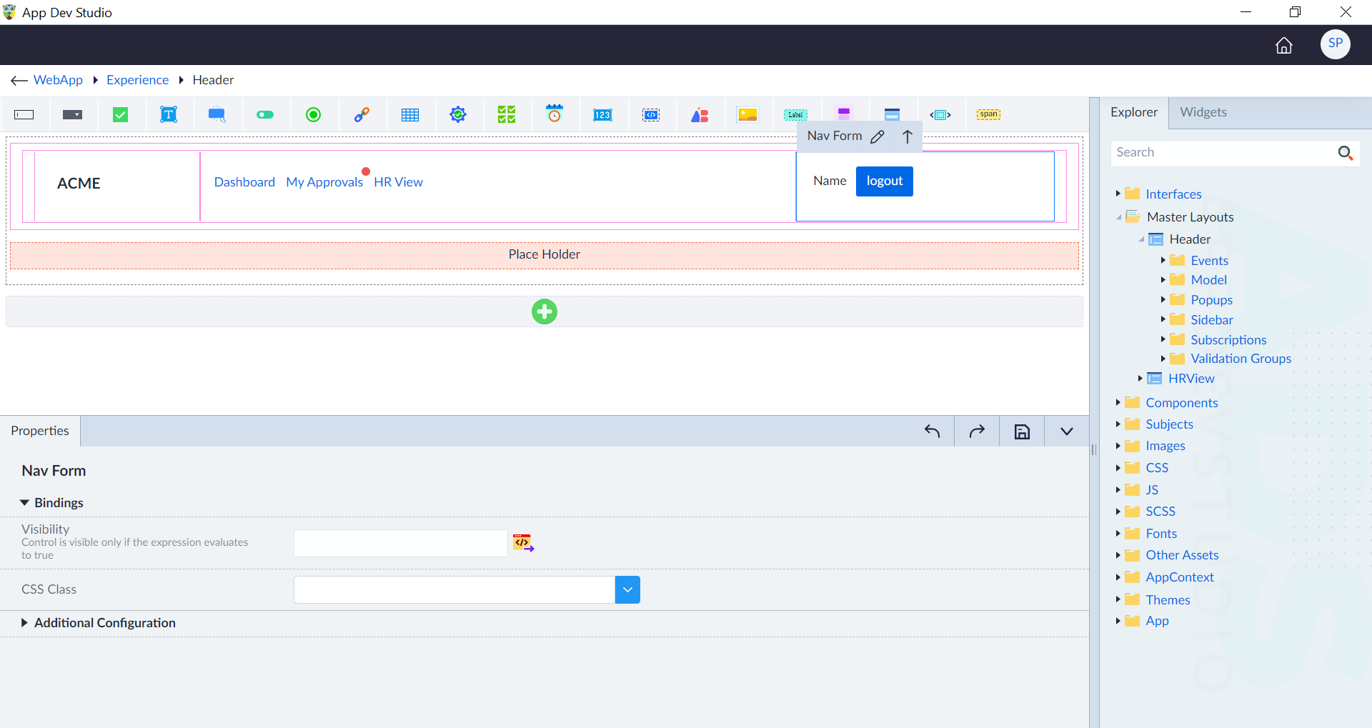
Task: Select the green checkbox widget icon
Action: click(x=121, y=114)
